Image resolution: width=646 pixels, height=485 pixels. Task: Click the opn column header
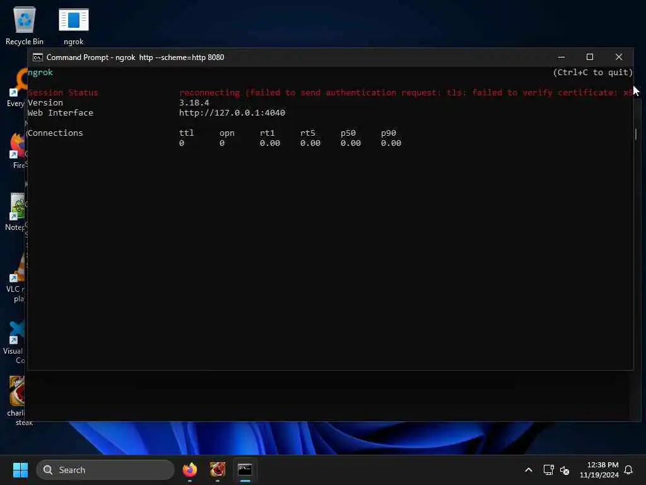[x=226, y=133]
